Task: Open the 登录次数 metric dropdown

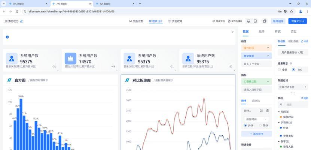Action: click(x=256, y=81)
